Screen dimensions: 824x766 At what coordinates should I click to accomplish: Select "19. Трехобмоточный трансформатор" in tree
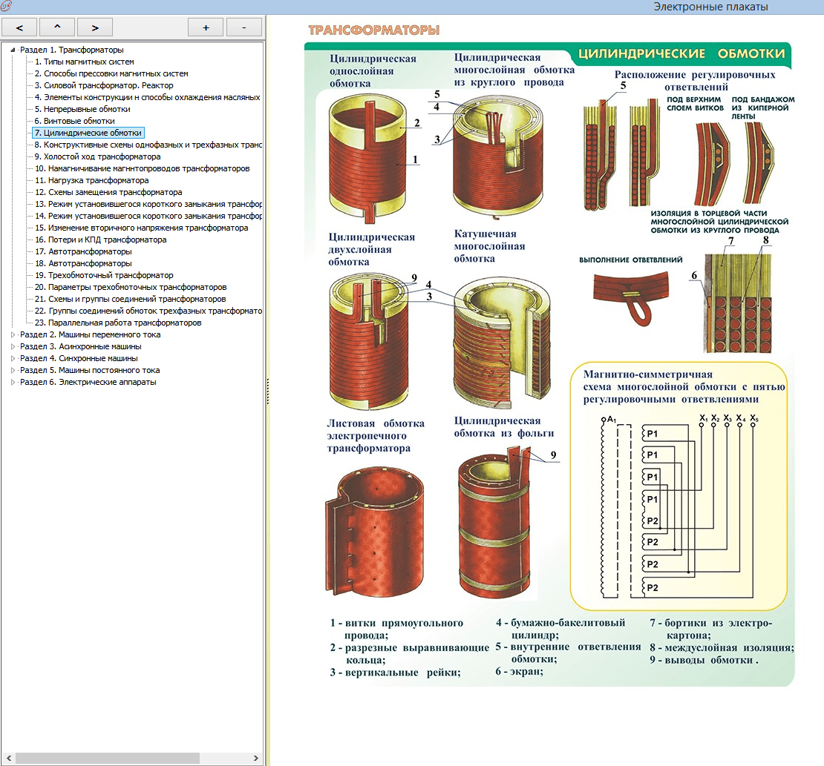pyautogui.click(x=103, y=275)
